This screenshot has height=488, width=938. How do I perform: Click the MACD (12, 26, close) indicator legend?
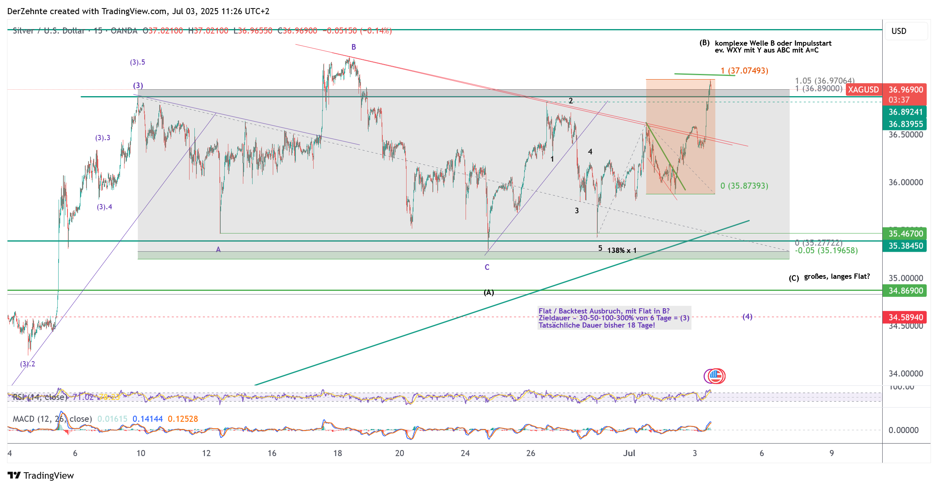(x=53, y=419)
